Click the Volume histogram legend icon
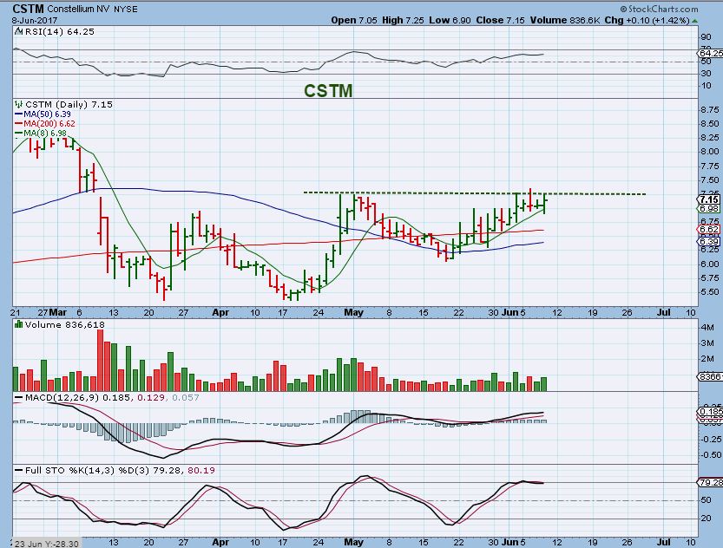This screenshot has height=548, width=723. [18, 324]
